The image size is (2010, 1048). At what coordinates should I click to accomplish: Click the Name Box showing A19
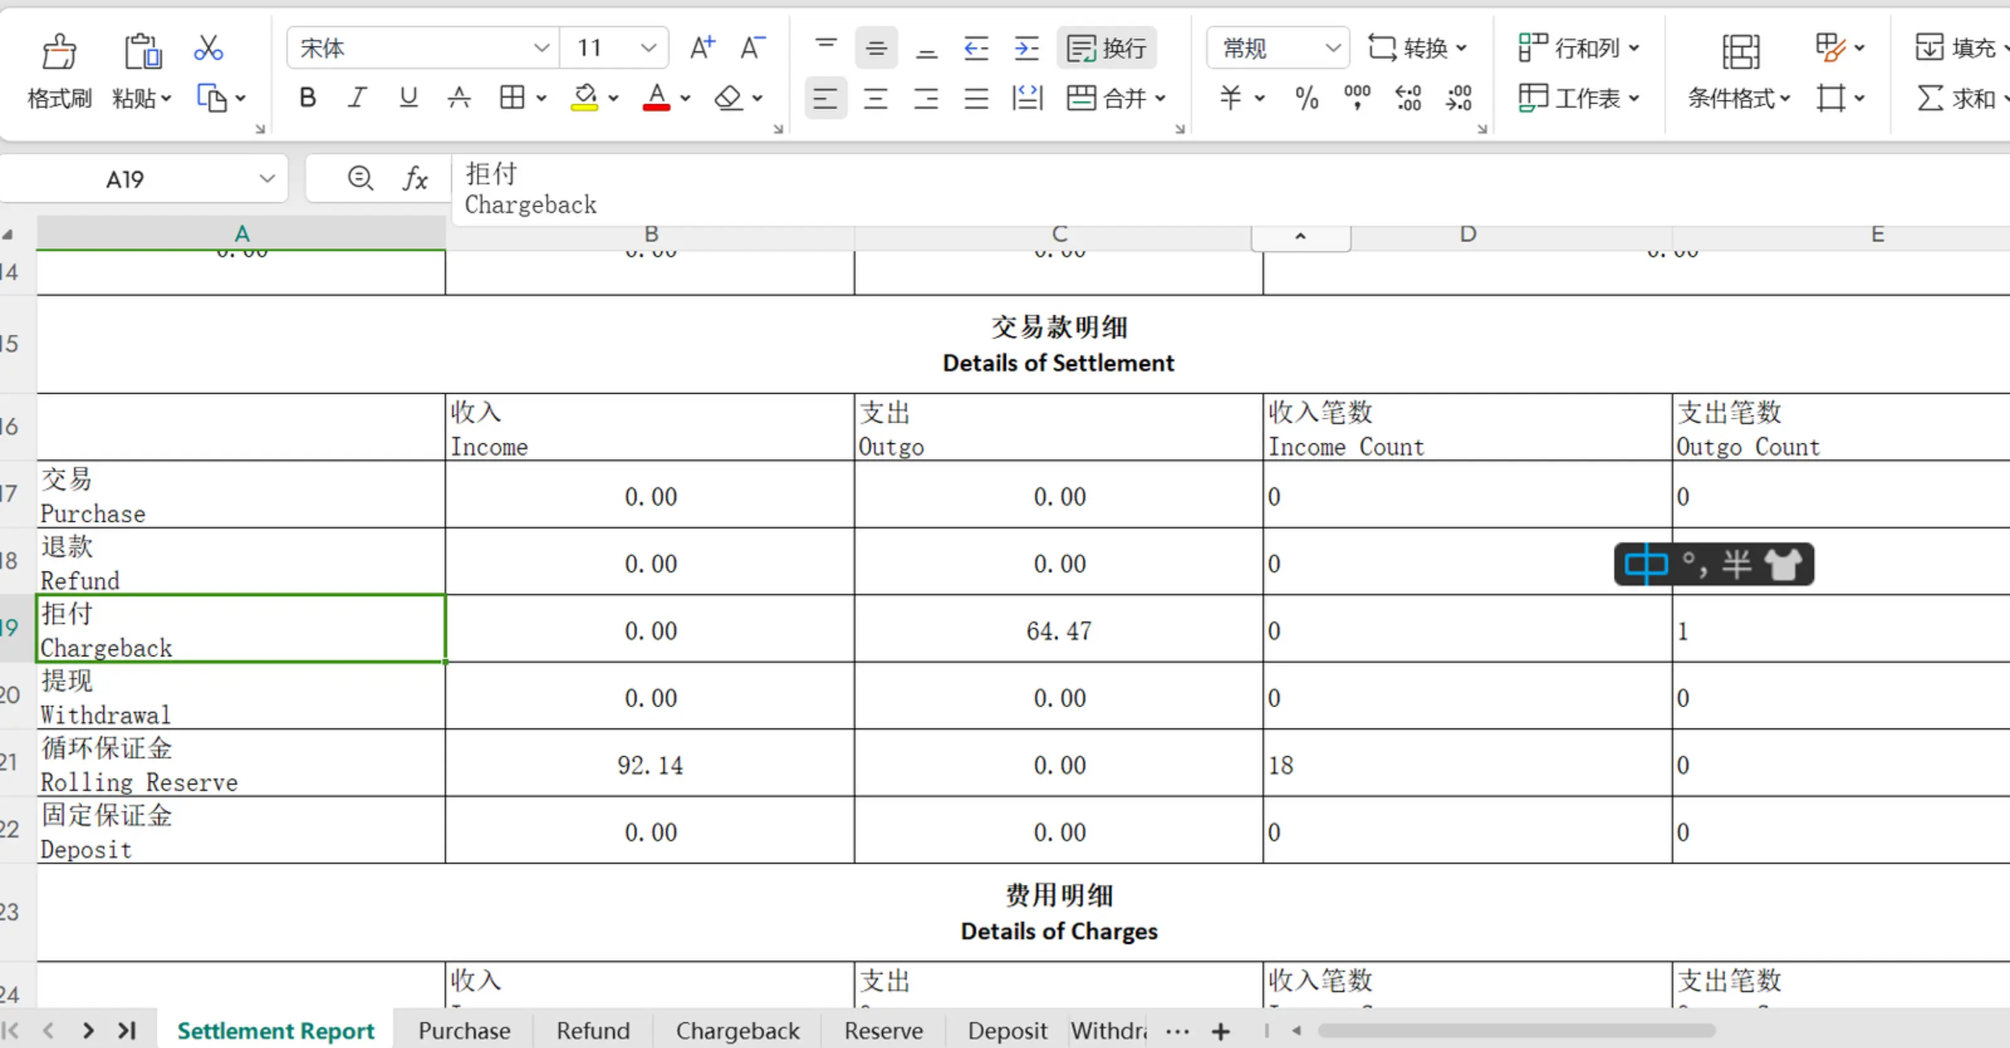pyautogui.click(x=125, y=180)
